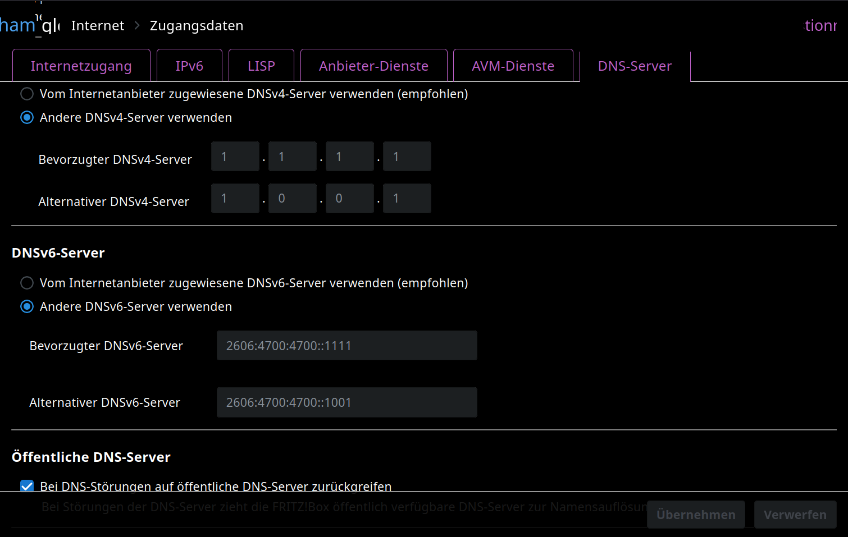Click first octet of Bevorzugter DNSv4-Server

click(x=235, y=157)
